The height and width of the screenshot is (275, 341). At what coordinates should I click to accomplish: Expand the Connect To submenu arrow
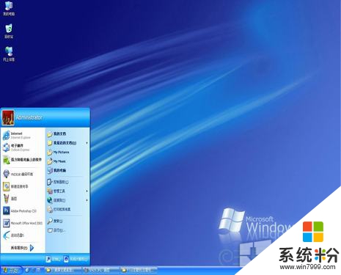87,200
